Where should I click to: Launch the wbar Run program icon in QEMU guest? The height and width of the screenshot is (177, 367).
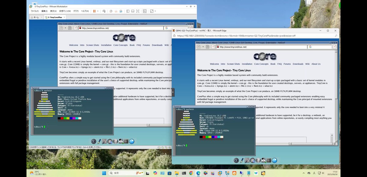click(x=258, y=160)
